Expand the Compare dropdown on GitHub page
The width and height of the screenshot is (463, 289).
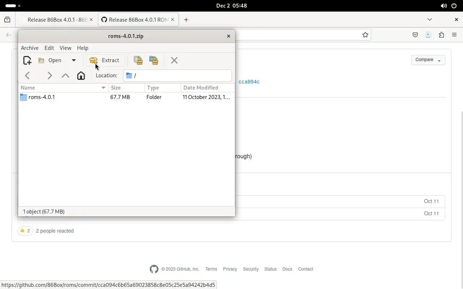428,60
